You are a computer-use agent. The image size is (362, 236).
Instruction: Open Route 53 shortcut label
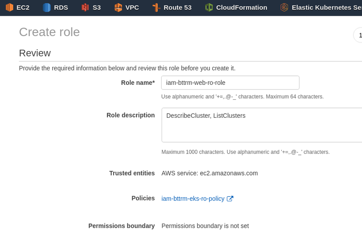pyautogui.click(x=177, y=8)
